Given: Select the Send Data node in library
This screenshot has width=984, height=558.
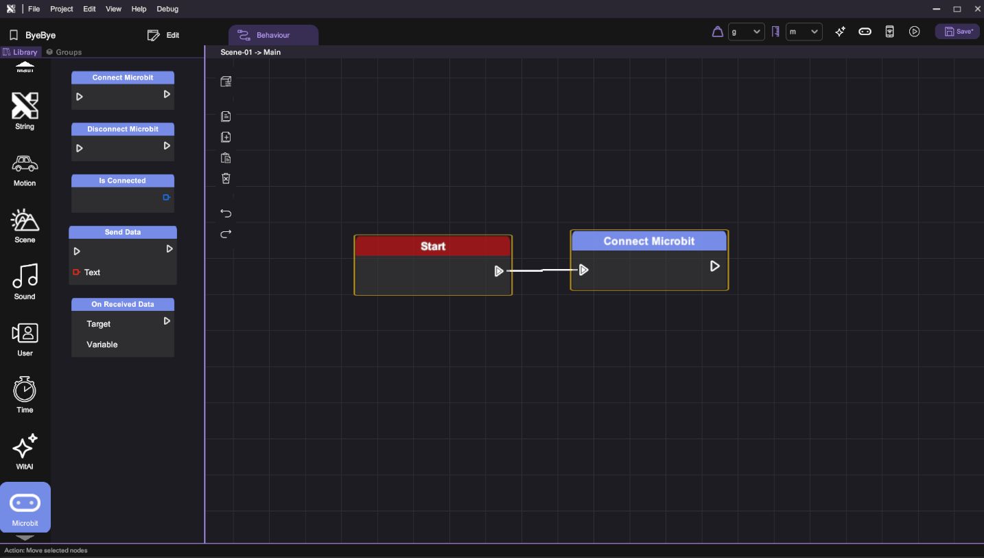Looking at the screenshot, I should [x=123, y=232].
